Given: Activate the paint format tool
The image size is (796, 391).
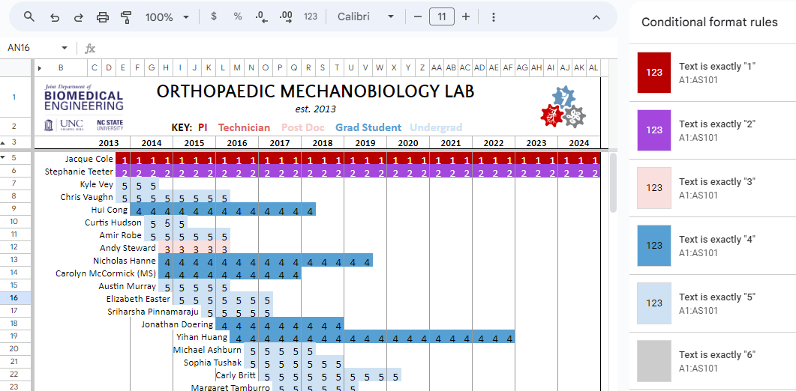Looking at the screenshot, I should 126,16.
